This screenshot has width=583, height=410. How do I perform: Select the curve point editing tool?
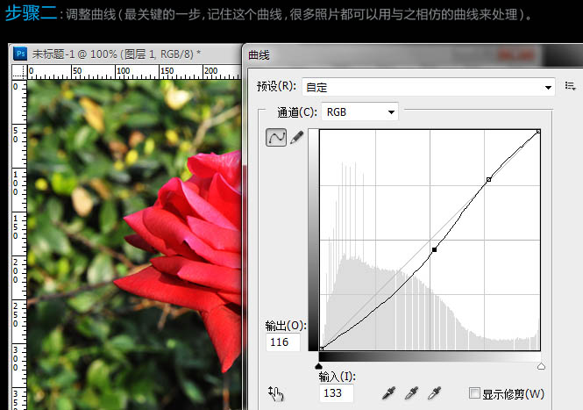pyautogui.click(x=276, y=138)
